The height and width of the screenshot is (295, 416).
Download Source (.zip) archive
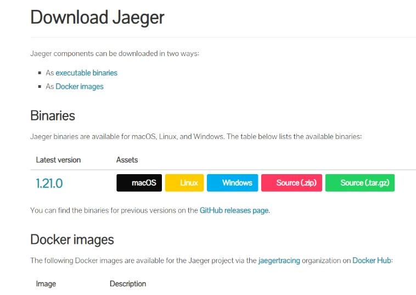click(291, 183)
